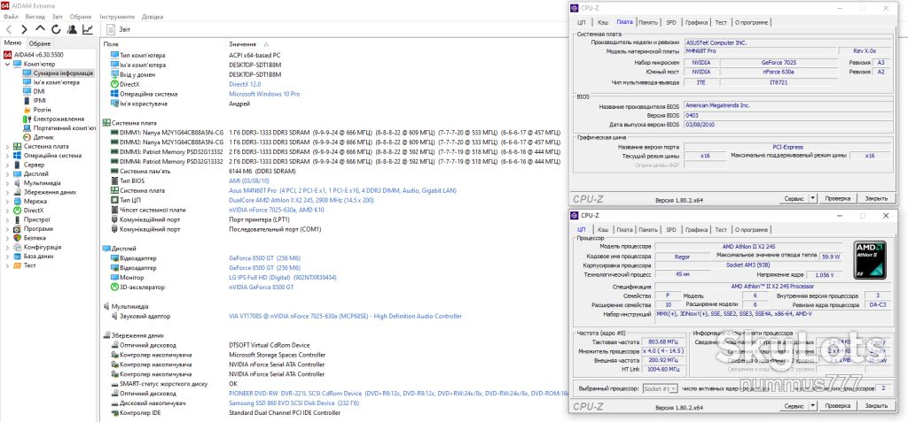The height and width of the screenshot is (422, 908).
Task: Click the CPU-Z app icon in upper window title
Action: pyautogui.click(x=574, y=8)
